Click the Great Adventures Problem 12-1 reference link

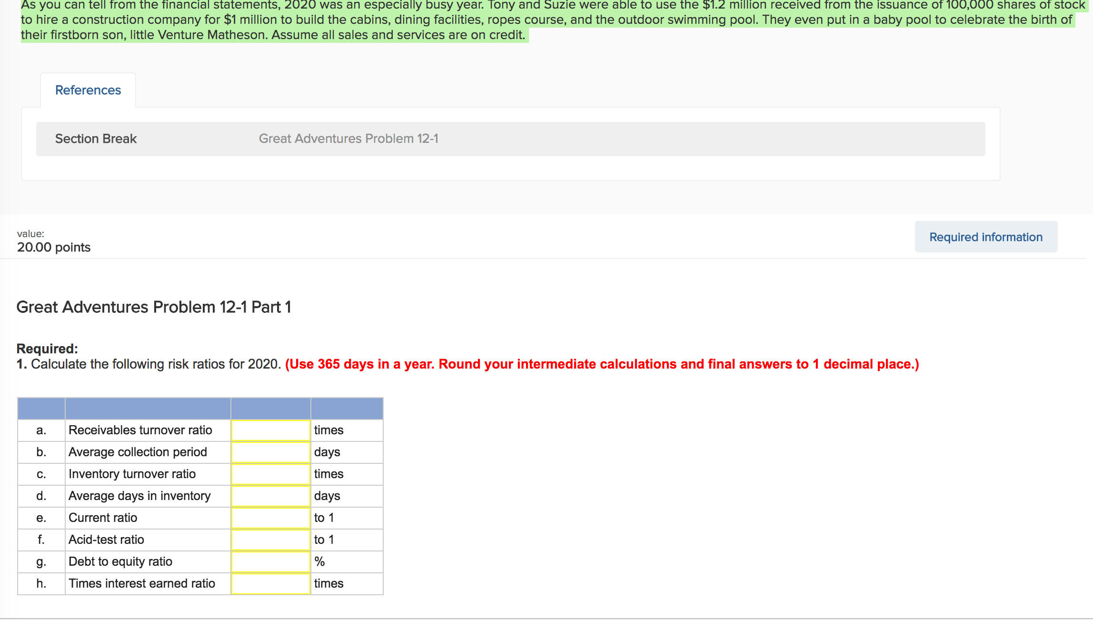[348, 139]
